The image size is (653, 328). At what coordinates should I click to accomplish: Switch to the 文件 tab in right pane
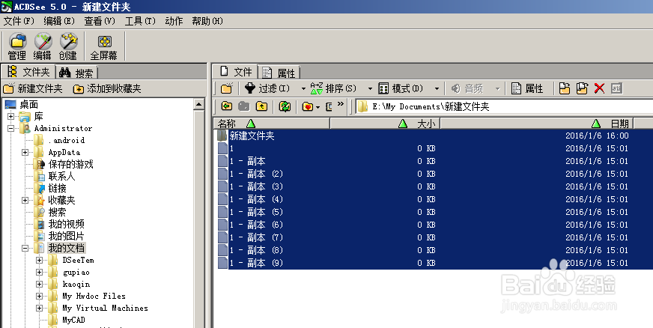click(236, 72)
